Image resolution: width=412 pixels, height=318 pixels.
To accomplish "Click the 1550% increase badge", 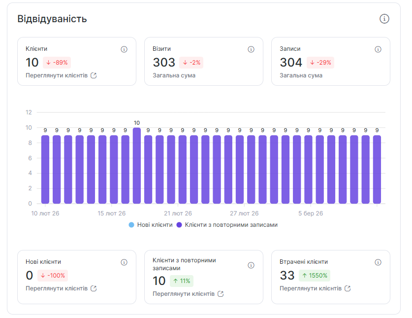I will [x=315, y=276].
